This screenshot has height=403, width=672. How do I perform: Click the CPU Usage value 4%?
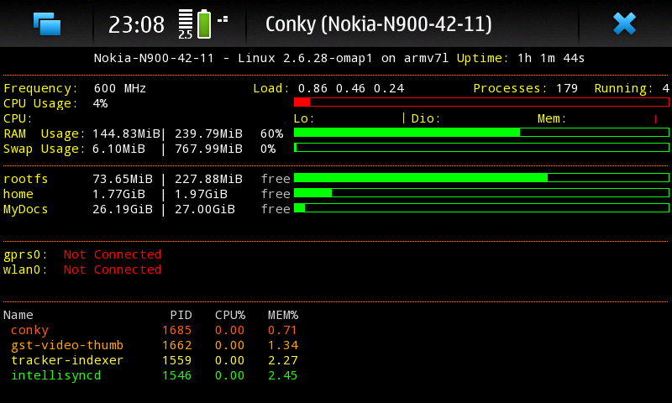coord(100,103)
